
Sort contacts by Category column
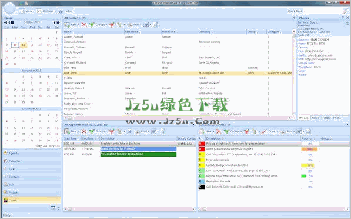click(279, 32)
